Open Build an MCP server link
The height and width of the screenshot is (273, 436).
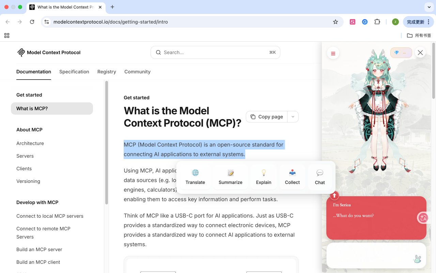pyautogui.click(x=39, y=249)
